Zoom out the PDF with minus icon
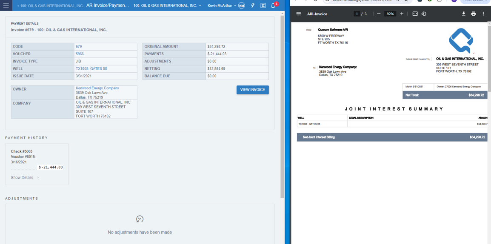Viewport: 491px width, 244px height. 379,14
